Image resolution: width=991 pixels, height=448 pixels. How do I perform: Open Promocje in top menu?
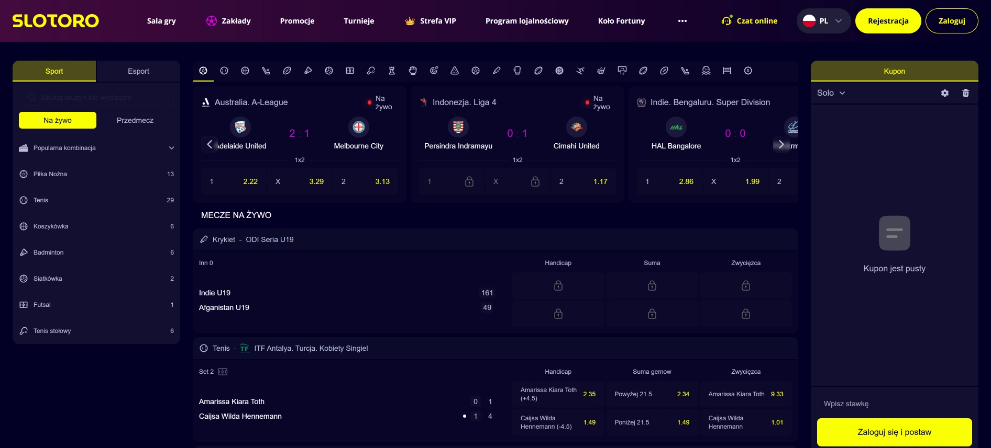pyautogui.click(x=297, y=21)
